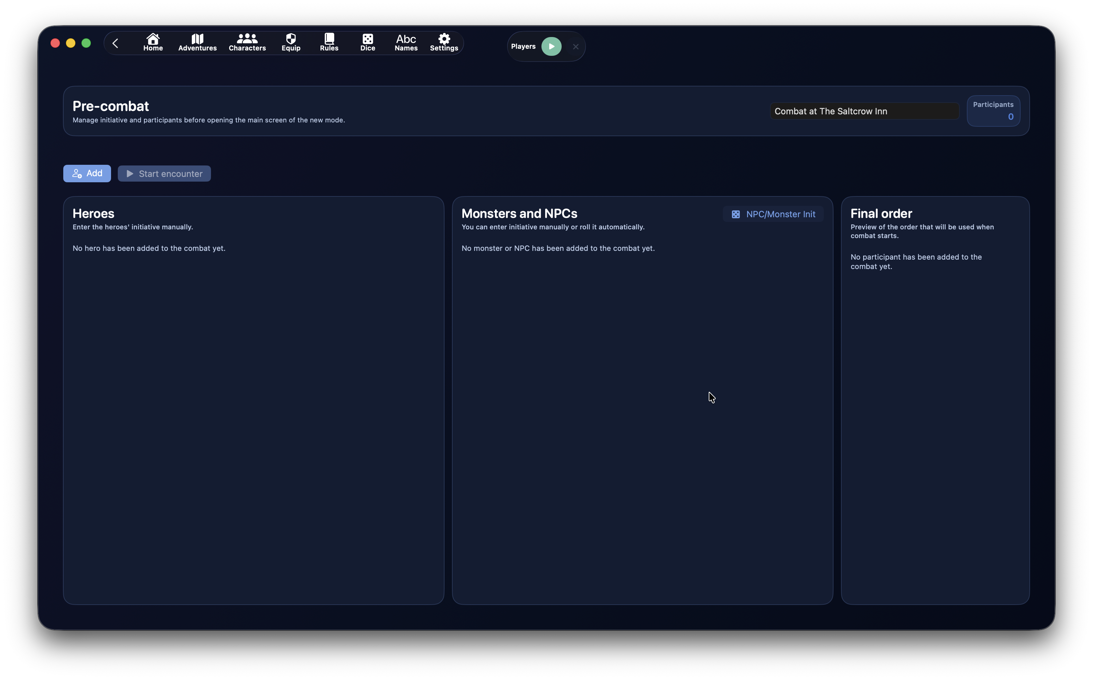Select the Heroes panel
1093x680 pixels.
click(x=93, y=213)
